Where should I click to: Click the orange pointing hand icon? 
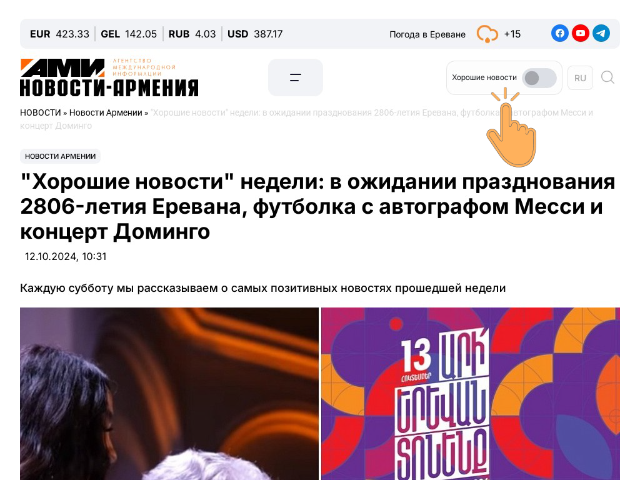(511, 129)
